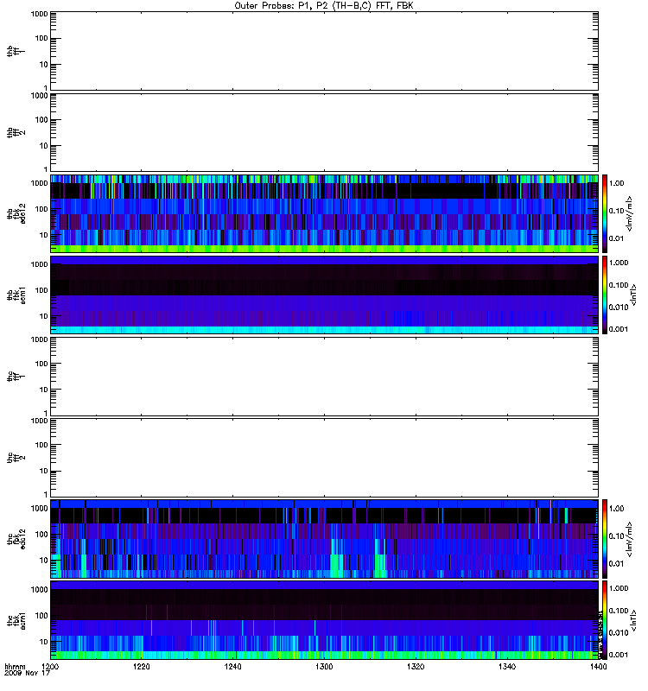Click the 0.100 tick on thb scm1 color bar

coord(619,285)
